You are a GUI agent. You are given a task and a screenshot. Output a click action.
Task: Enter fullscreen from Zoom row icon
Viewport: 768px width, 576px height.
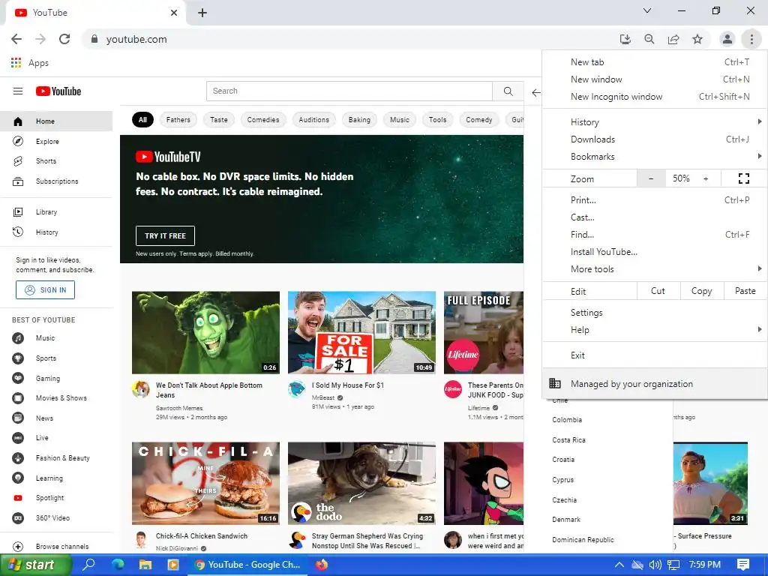743,178
